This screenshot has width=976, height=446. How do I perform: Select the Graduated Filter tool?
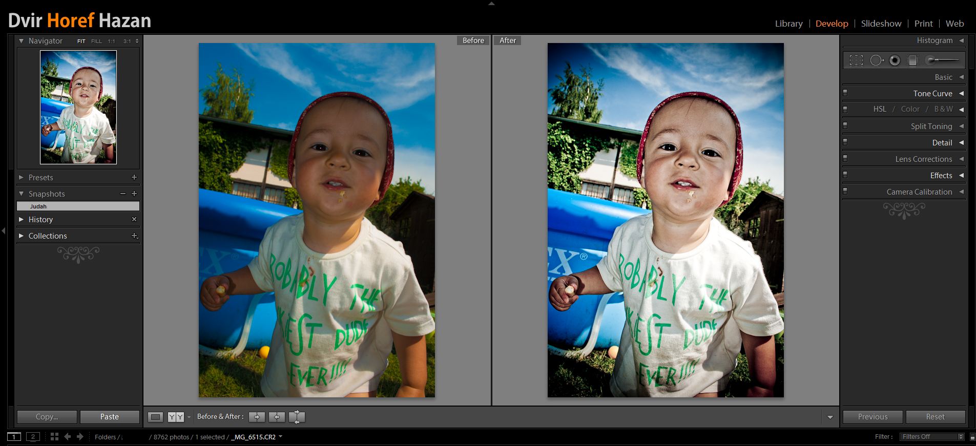coord(912,60)
